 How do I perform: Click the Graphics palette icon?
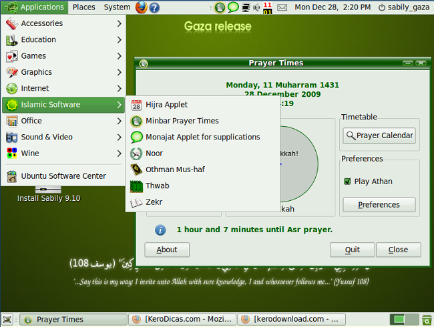coord(11,73)
